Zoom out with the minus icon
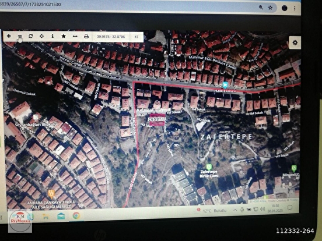The image size is (322, 241). pyautogui.click(x=20, y=37)
